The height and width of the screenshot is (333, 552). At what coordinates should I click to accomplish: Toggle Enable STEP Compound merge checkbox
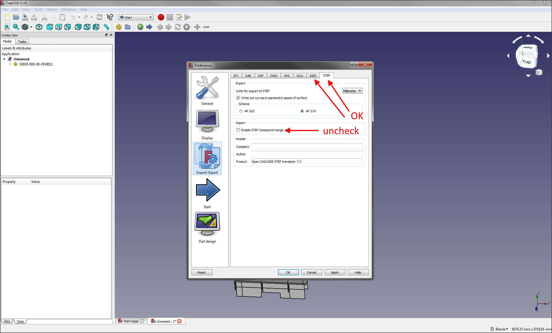point(238,130)
